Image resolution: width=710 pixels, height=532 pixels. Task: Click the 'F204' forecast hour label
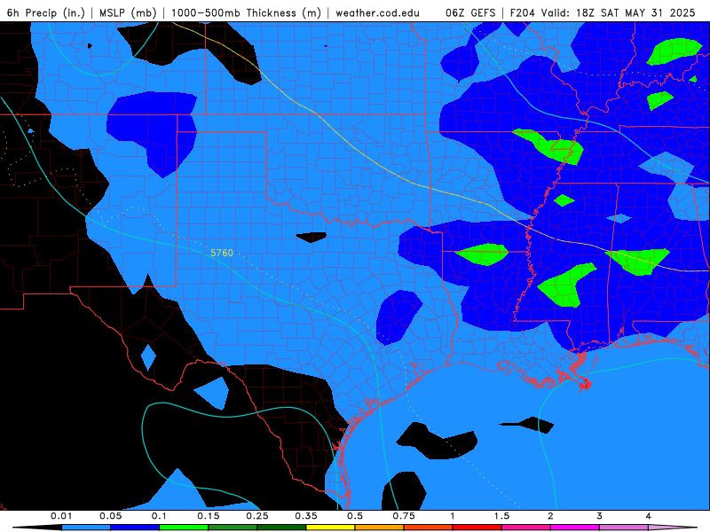click(523, 12)
